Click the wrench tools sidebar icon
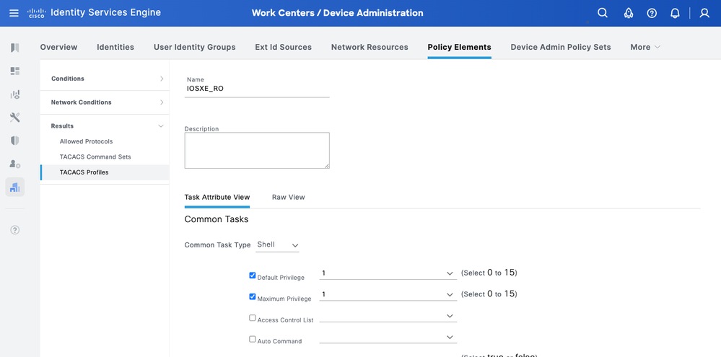 [x=15, y=118]
